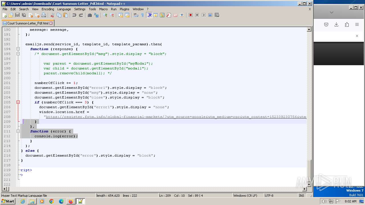Click the 8:02 AM taskbar clock
The height and width of the screenshot is (205, 365).
[x=350, y=201]
